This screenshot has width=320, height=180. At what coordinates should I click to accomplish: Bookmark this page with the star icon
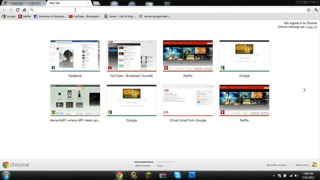pyautogui.click(x=308, y=10)
